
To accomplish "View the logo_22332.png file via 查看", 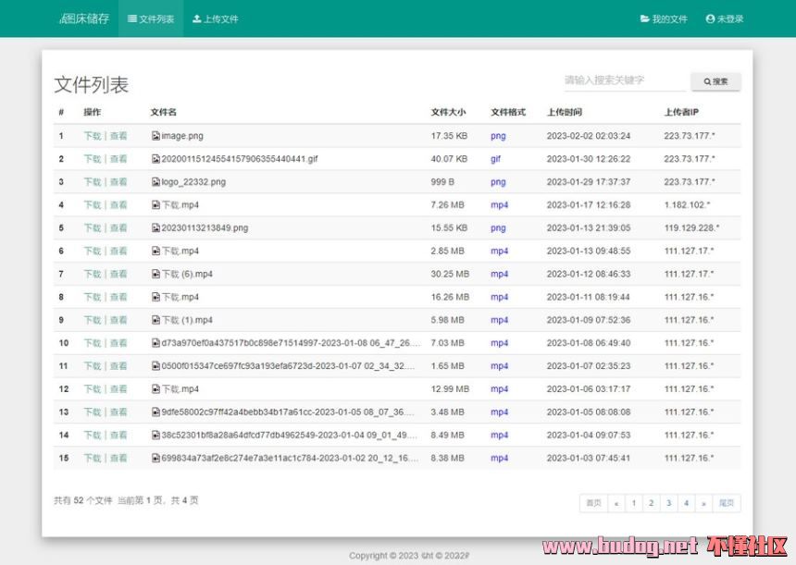I will tap(118, 182).
